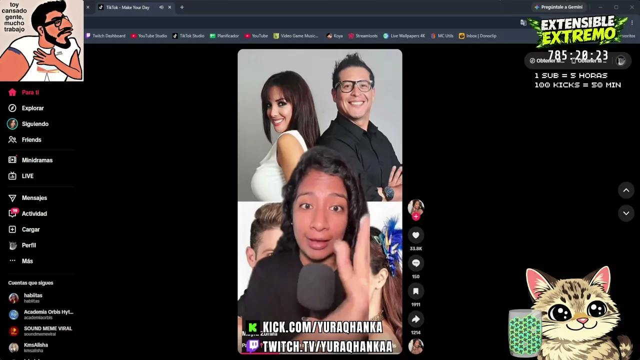Open the YouTube bookmark

256,36
